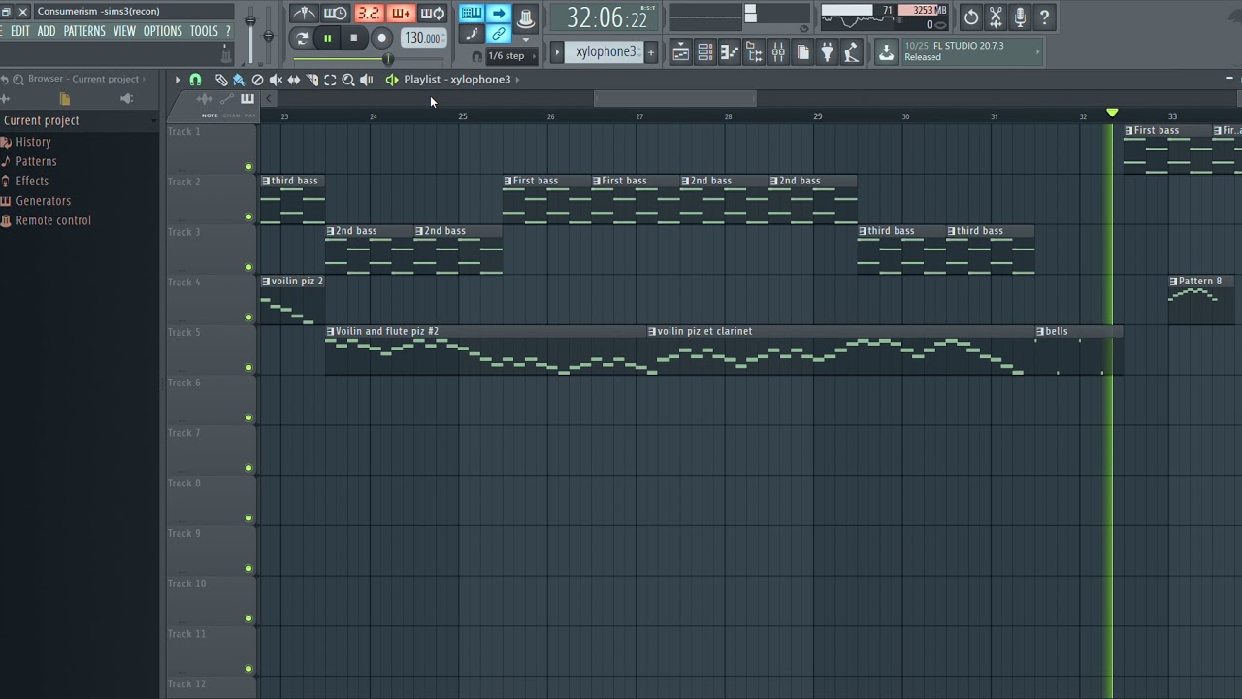
Task: Toggle the playlist snap magnet
Action: tap(195, 80)
